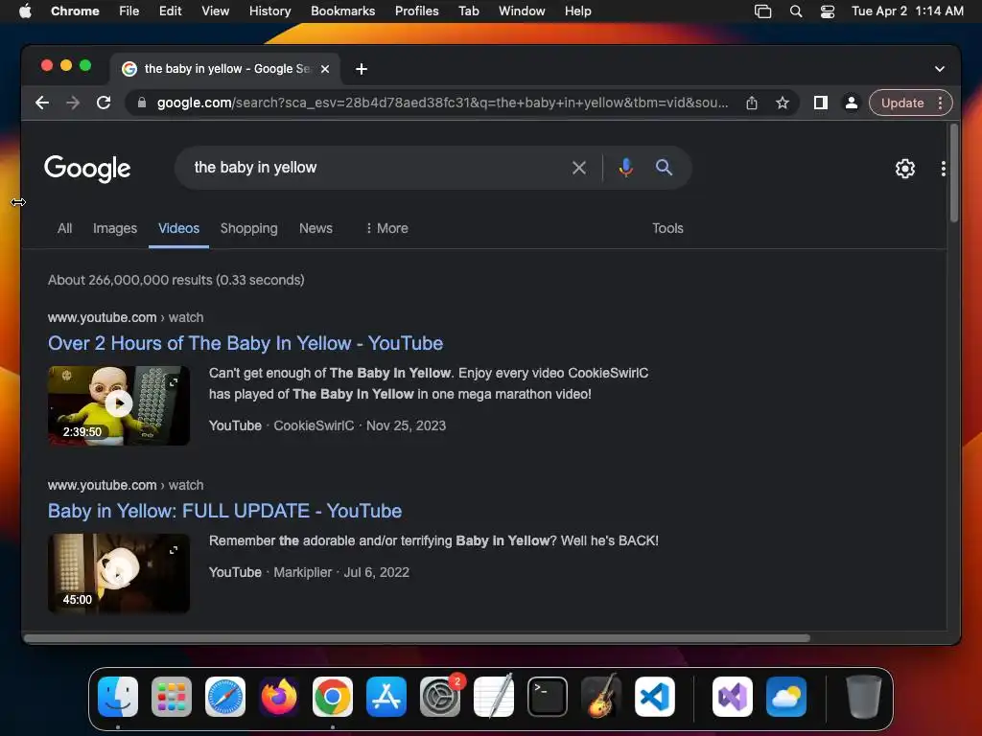Open Stage Manager menu bar icon
This screenshot has width=982, height=736.
pos(762,11)
